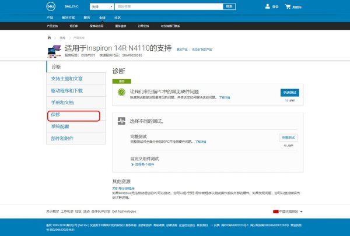Click the green clock quick-scan icon

point(121,92)
